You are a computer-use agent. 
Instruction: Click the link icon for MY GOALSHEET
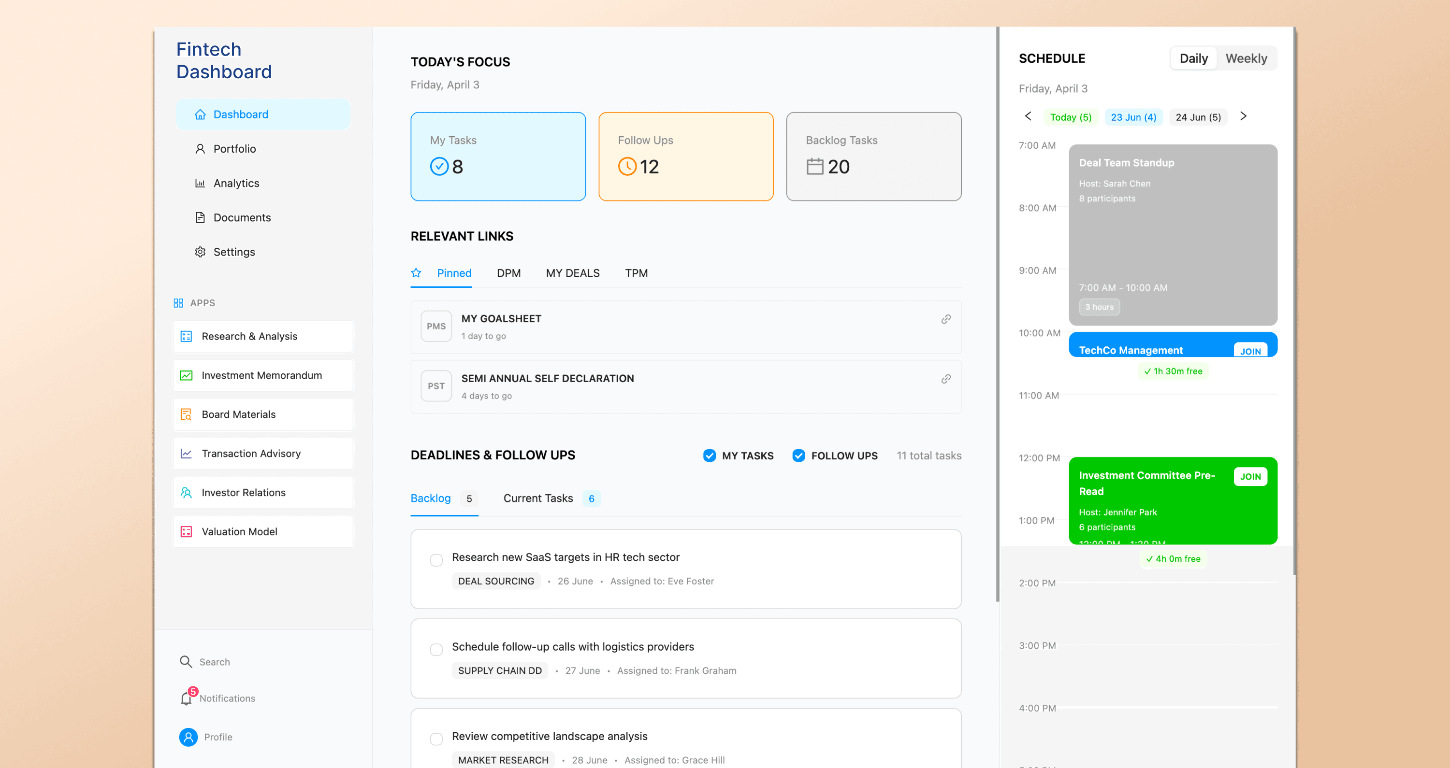946,319
